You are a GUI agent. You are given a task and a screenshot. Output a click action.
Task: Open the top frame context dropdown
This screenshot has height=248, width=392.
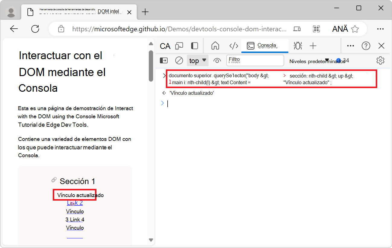click(198, 60)
